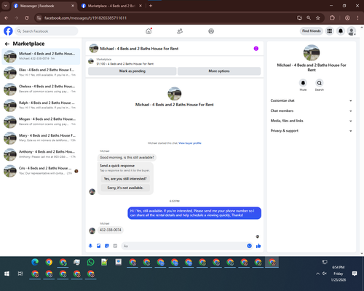The image size is (364, 291).
Task: Open the Friends icon in top navigation
Action: [x=180, y=31]
